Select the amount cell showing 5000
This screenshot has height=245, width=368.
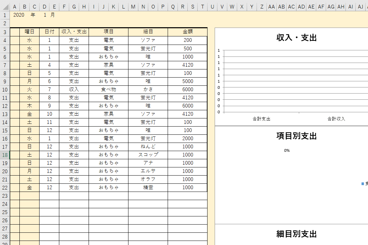tap(187, 81)
